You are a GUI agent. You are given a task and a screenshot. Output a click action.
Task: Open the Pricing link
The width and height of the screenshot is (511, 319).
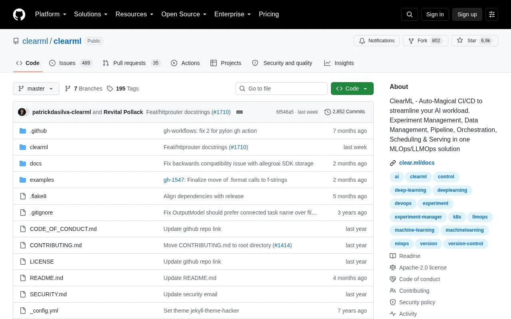click(x=269, y=14)
